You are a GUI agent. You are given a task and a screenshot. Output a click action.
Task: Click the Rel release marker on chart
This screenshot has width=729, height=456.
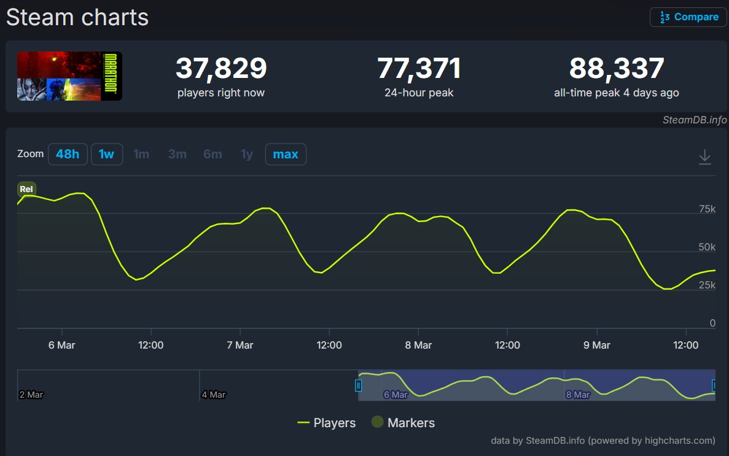point(26,189)
